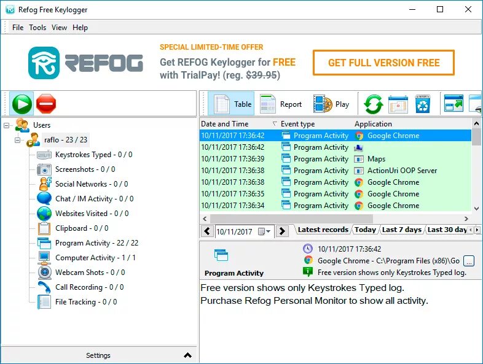Open Play slideshow view

[x=331, y=104]
